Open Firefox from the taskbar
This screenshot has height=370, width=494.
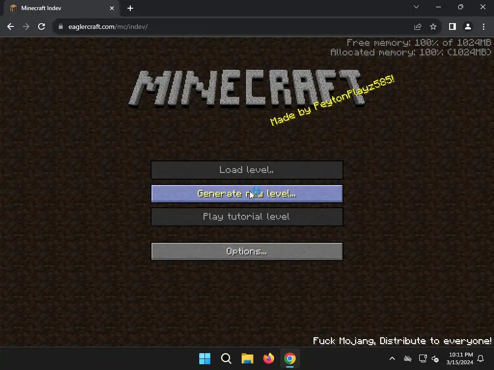[268, 358]
